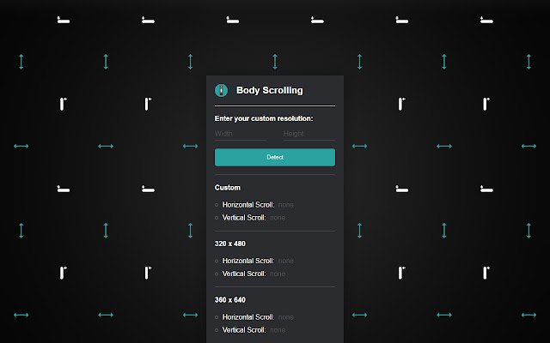Select Vertical Scroll value under Custom
550x343 pixels.
point(278,218)
